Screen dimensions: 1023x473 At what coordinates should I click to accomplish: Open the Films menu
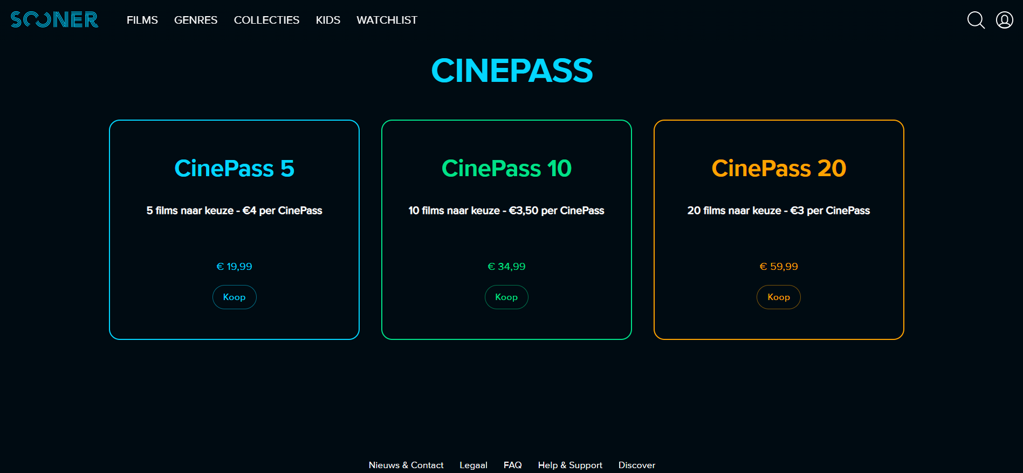point(142,20)
